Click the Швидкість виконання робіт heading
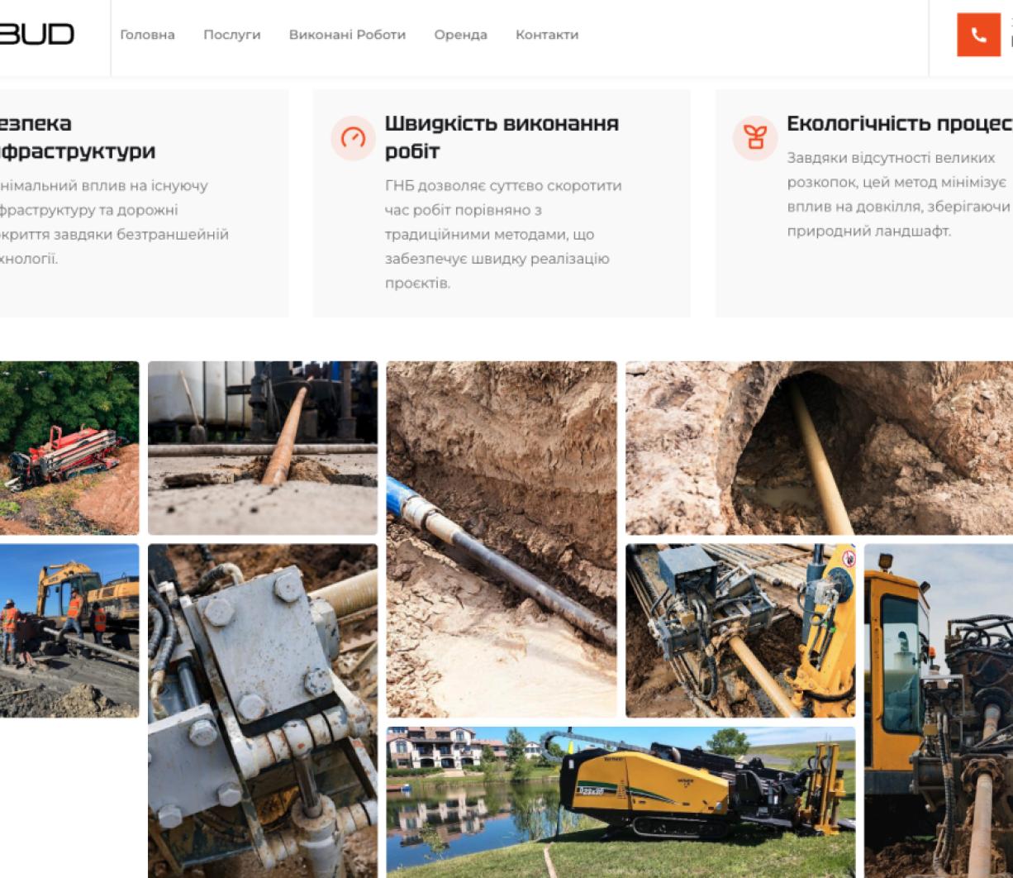1013x878 pixels. (502, 136)
